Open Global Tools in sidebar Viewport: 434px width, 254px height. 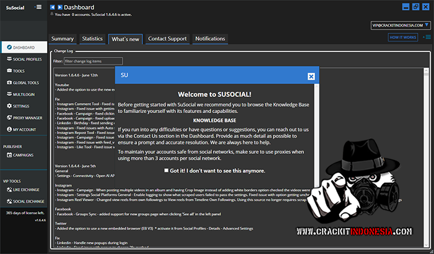click(x=25, y=82)
